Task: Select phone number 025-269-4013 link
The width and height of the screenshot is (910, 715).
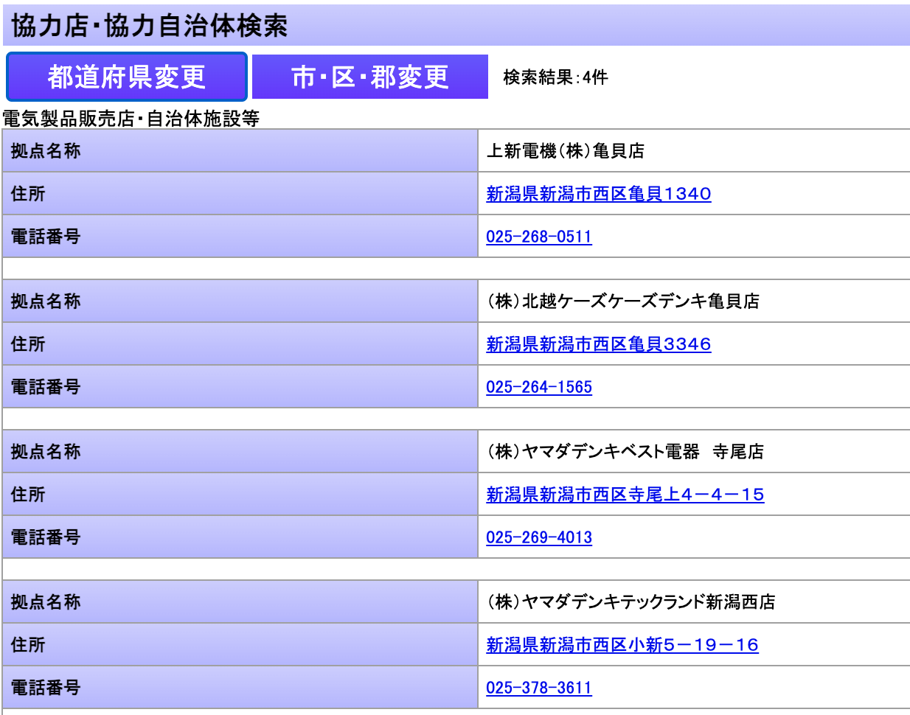Action: tap(538, 537)
